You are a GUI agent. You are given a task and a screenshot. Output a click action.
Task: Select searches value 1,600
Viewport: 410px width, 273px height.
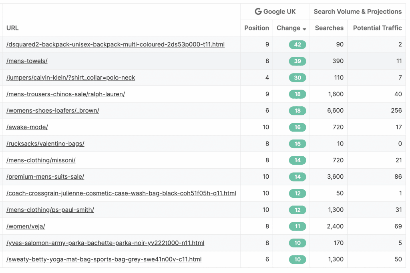(x=336, y=94)
